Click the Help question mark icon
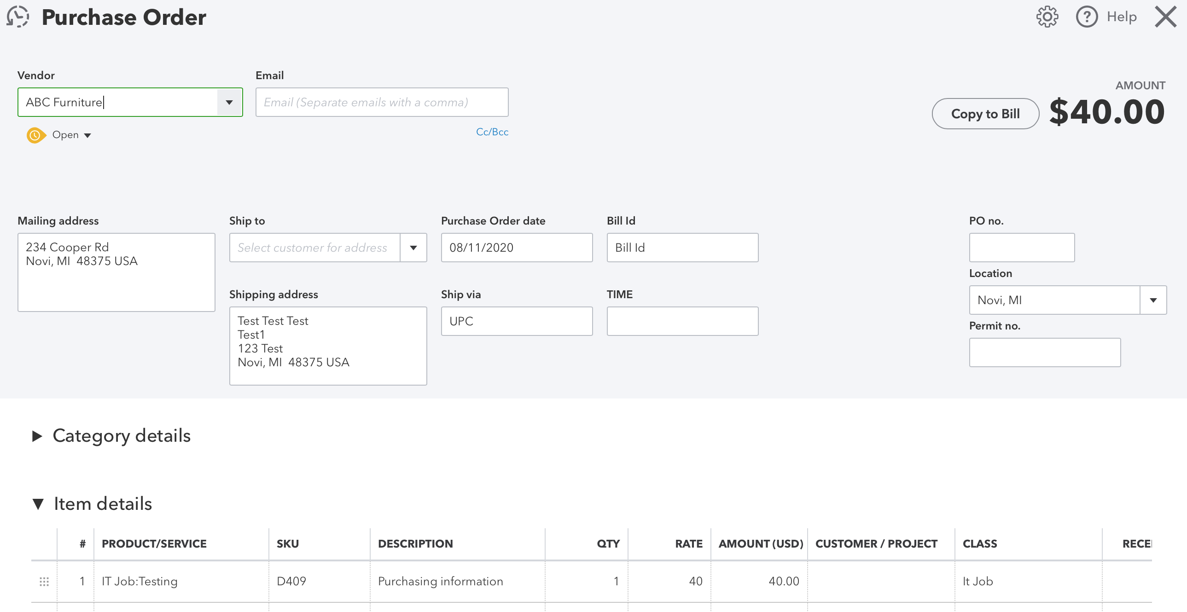 tap(1087, 17)
